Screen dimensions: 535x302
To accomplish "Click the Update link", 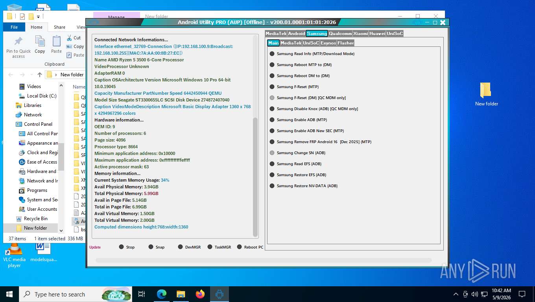I will pyautogui.click(x=95, y=247).
